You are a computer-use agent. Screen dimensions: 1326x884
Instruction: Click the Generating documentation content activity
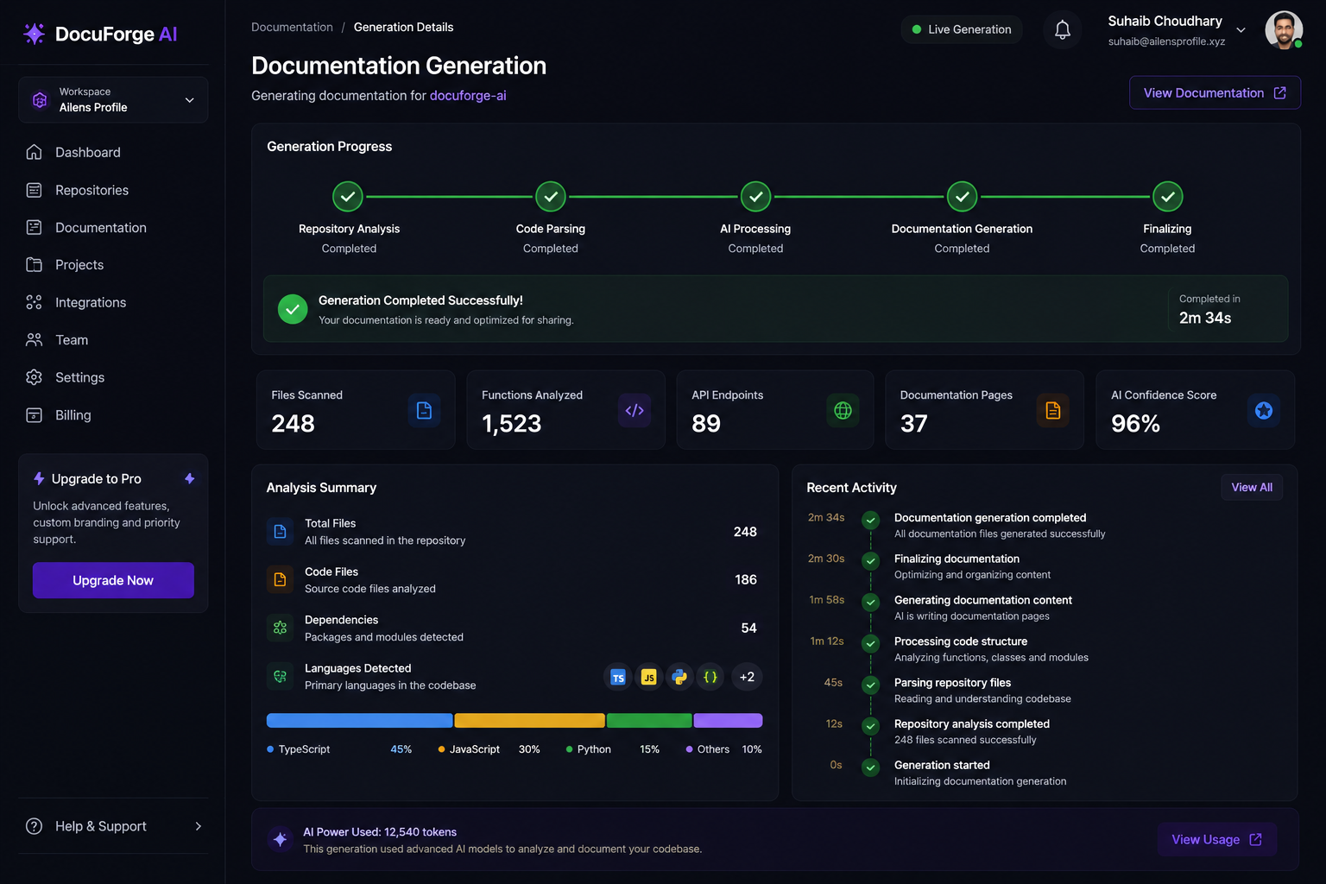pyautogui.click(x=983, y=608)
